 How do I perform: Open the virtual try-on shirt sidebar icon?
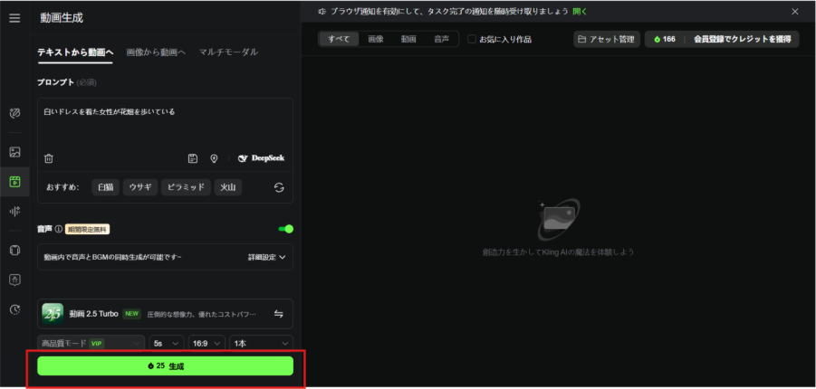14,251
